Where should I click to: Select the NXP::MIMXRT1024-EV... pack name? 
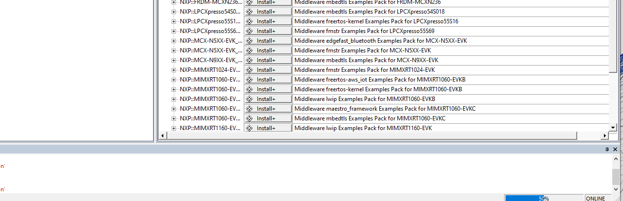point(210,70)
